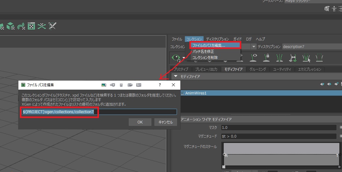Click the left X marker below ramp
Image resolution: width=342 pixels, height=172 pixels.
click(224, 167)
